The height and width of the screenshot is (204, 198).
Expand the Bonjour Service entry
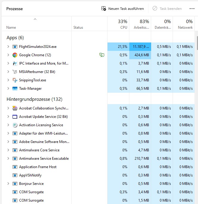tap(8, 184)
